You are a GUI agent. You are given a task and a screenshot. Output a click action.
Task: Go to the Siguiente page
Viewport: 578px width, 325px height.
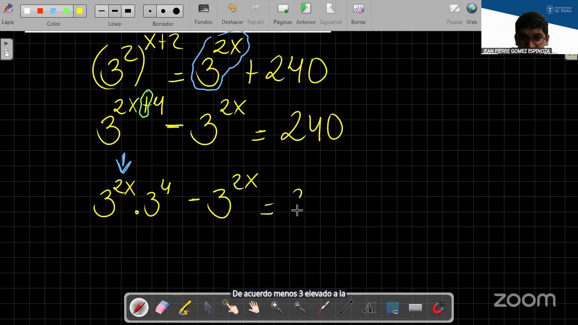[331, 14]
